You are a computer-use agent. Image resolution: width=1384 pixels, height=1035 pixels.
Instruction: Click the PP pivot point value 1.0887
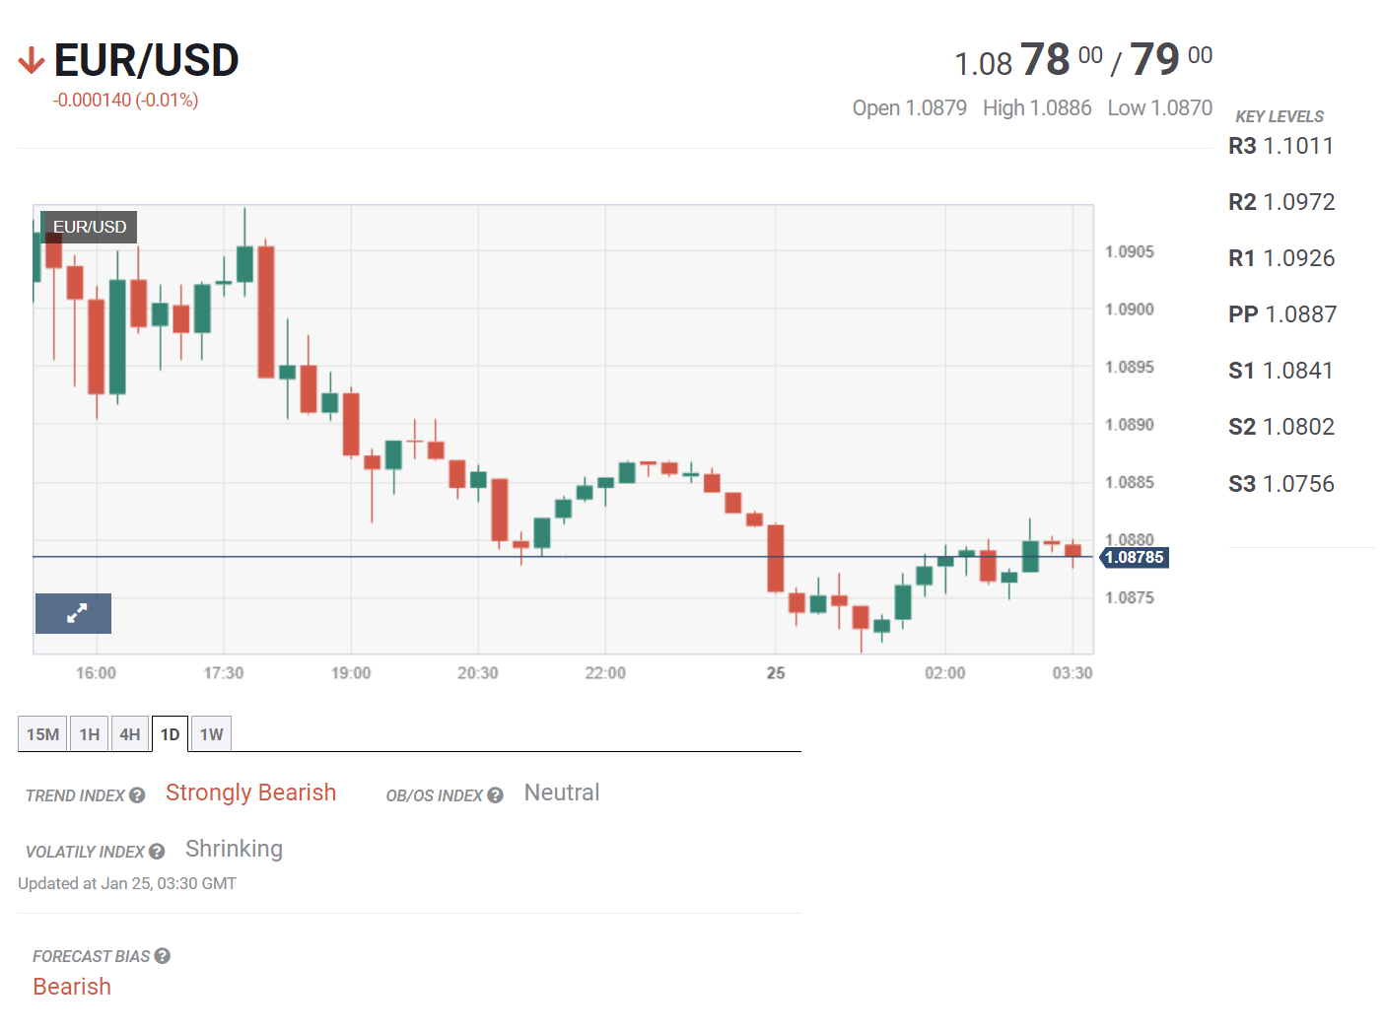pos(1282,314)
